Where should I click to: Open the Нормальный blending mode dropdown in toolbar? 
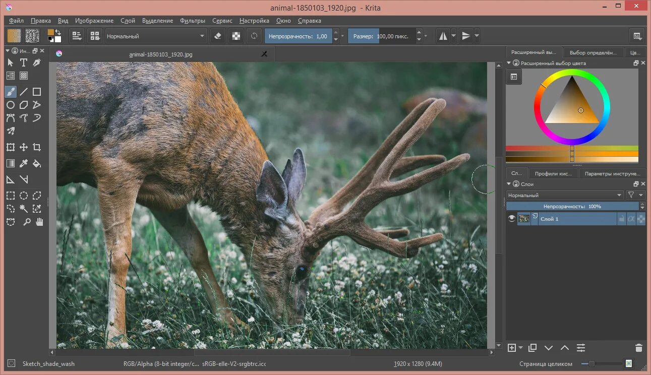(x=156, y=36)
